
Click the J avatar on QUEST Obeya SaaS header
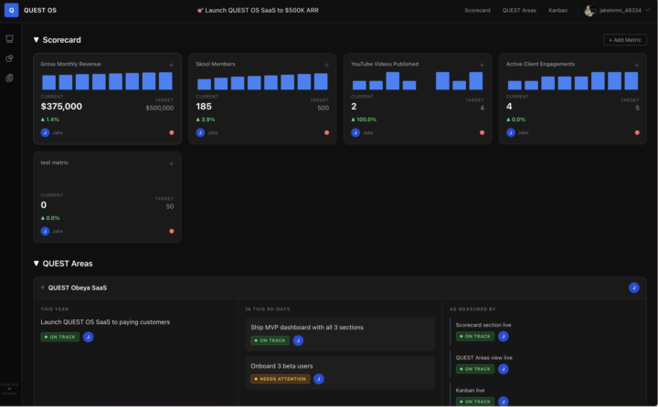click(634, 287)
